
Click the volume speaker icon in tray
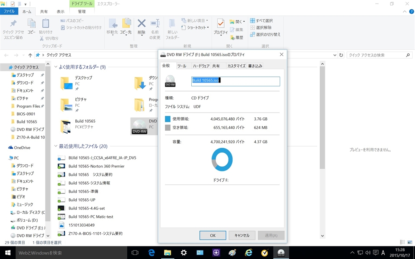point(368,253)
